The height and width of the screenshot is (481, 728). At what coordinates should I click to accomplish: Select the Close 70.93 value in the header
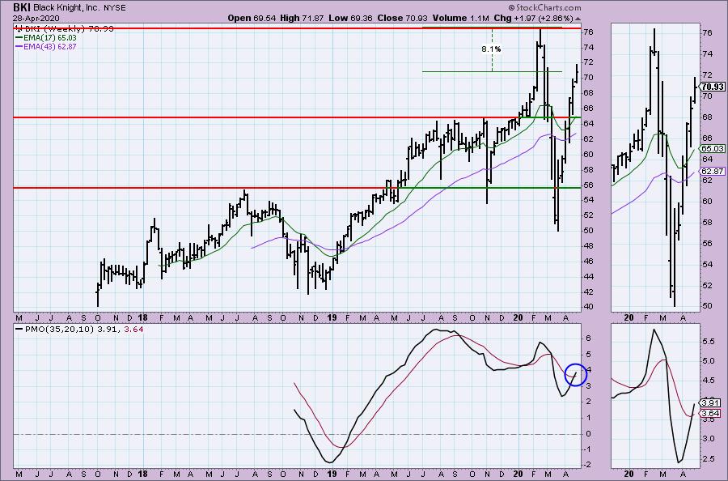403,18
